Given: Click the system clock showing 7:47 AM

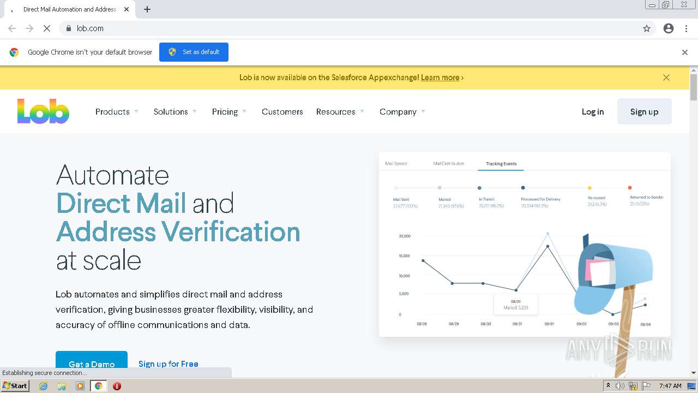Looking at the screenshot, I should click(670, 386).
